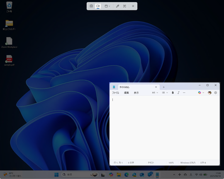This screenshot has height=179, width=224.
Task: Click in the Notepad text area
Action: click(165, 128)
